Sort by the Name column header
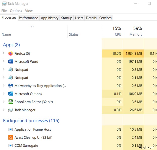157x150 pixels. tap(34, 32)
